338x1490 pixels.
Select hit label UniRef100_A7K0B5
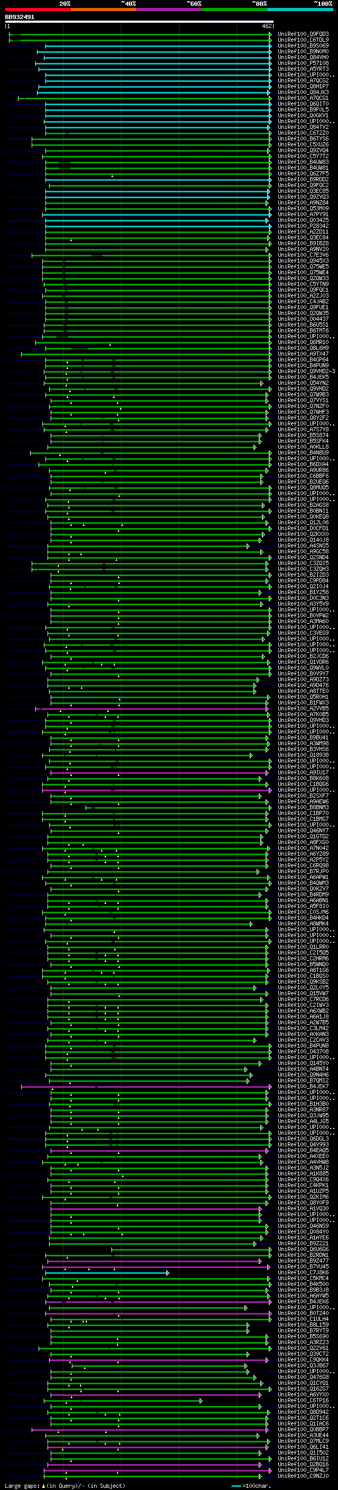[x=303, y=715]
